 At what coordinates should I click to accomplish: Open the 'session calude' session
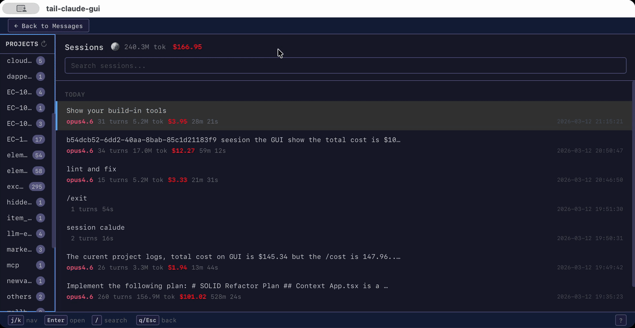coord(344,232)
